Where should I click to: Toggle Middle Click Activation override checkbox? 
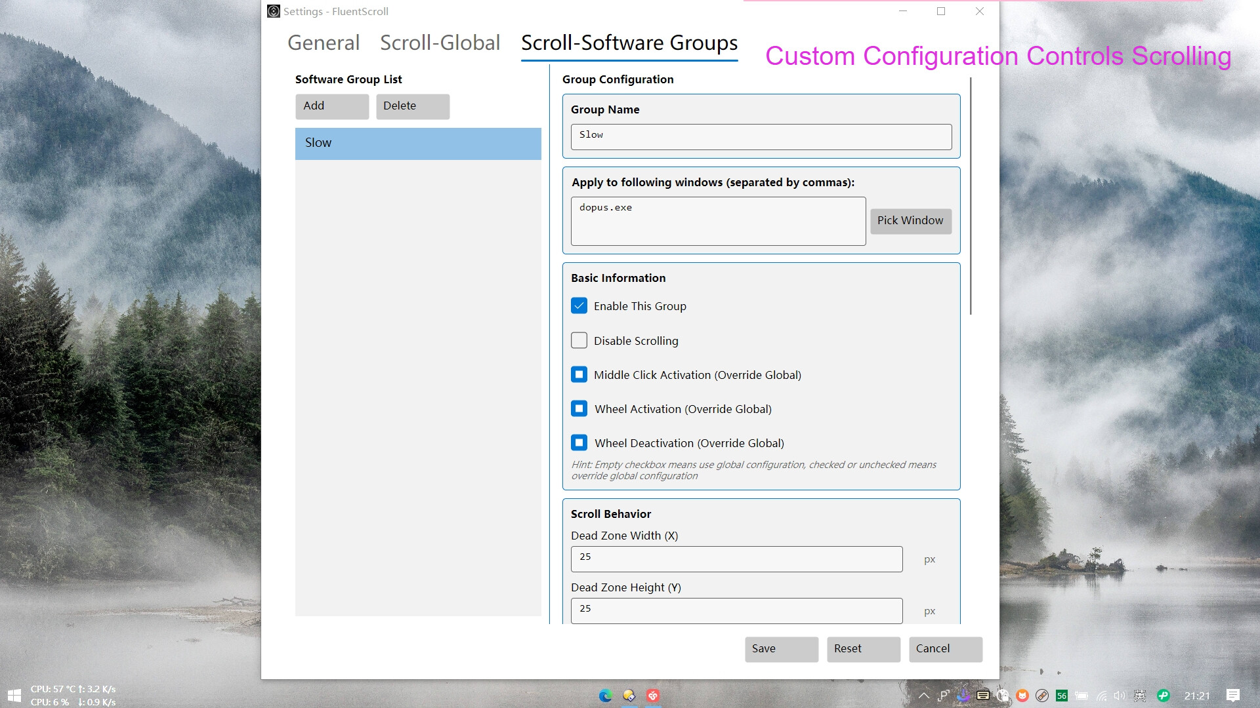point(579,375)
